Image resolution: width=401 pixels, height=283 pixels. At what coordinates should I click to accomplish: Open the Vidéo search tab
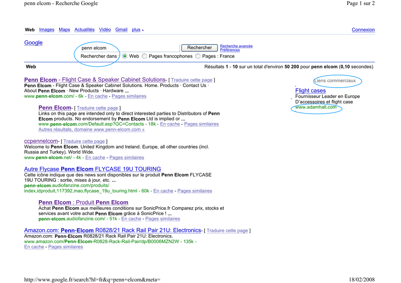coord(105,30)
